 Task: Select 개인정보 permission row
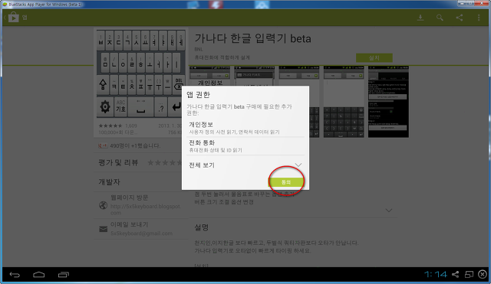245,128
